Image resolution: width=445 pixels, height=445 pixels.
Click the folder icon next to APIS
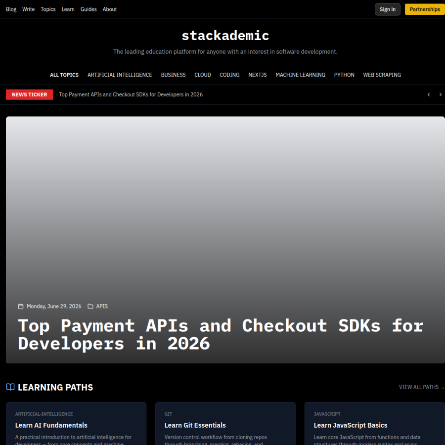click(x=90, y=306)
